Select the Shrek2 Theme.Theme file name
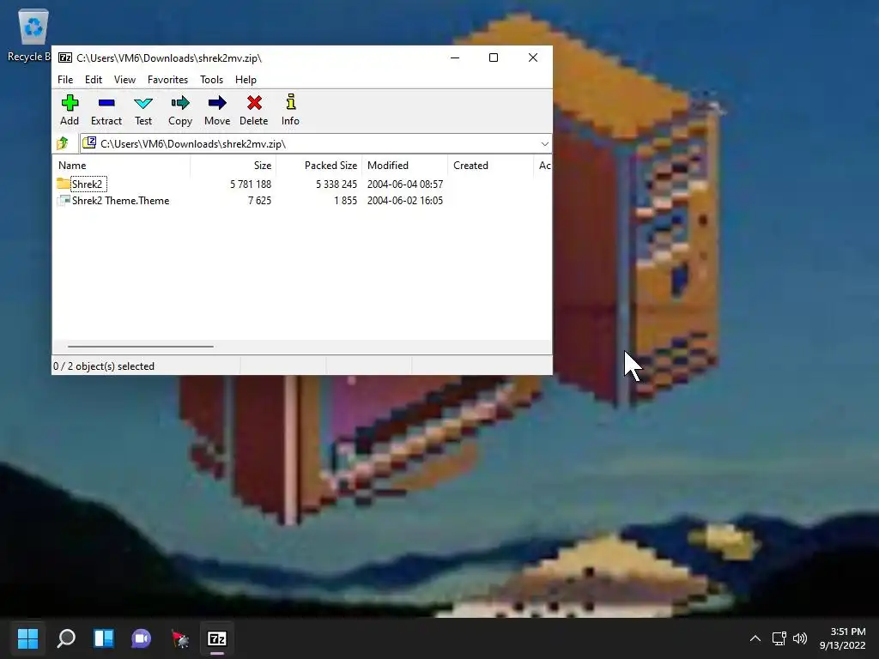 tap(120, 201)
